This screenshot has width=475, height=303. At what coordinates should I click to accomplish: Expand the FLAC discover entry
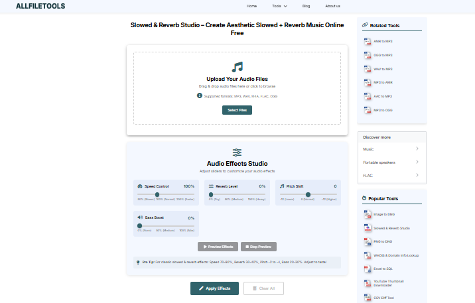click(x=417, y=175)
